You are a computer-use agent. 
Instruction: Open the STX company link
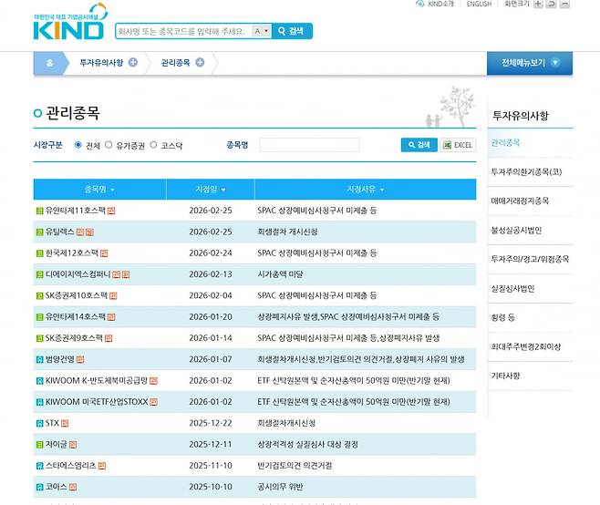tap(52, 423)
